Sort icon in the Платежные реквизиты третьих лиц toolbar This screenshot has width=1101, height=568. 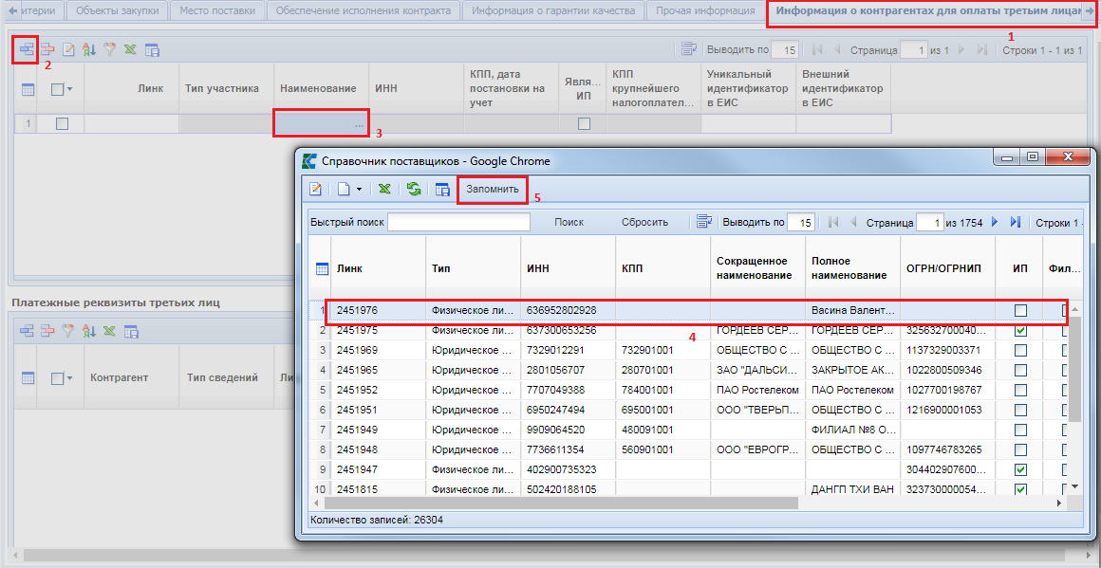pos(88,331)
